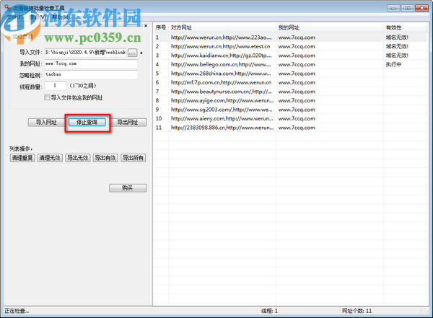This screenshot has height=318, width=433.
Task: Click 网址个数: 11 in status bar
Action: coord(357,311)
